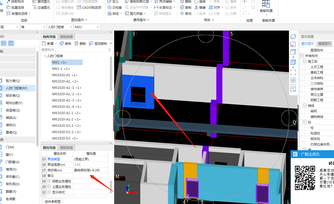Open 过滤图元 filter elements tool
The width and height of the screenshot is (334, 204).
[x=41, y=7]
